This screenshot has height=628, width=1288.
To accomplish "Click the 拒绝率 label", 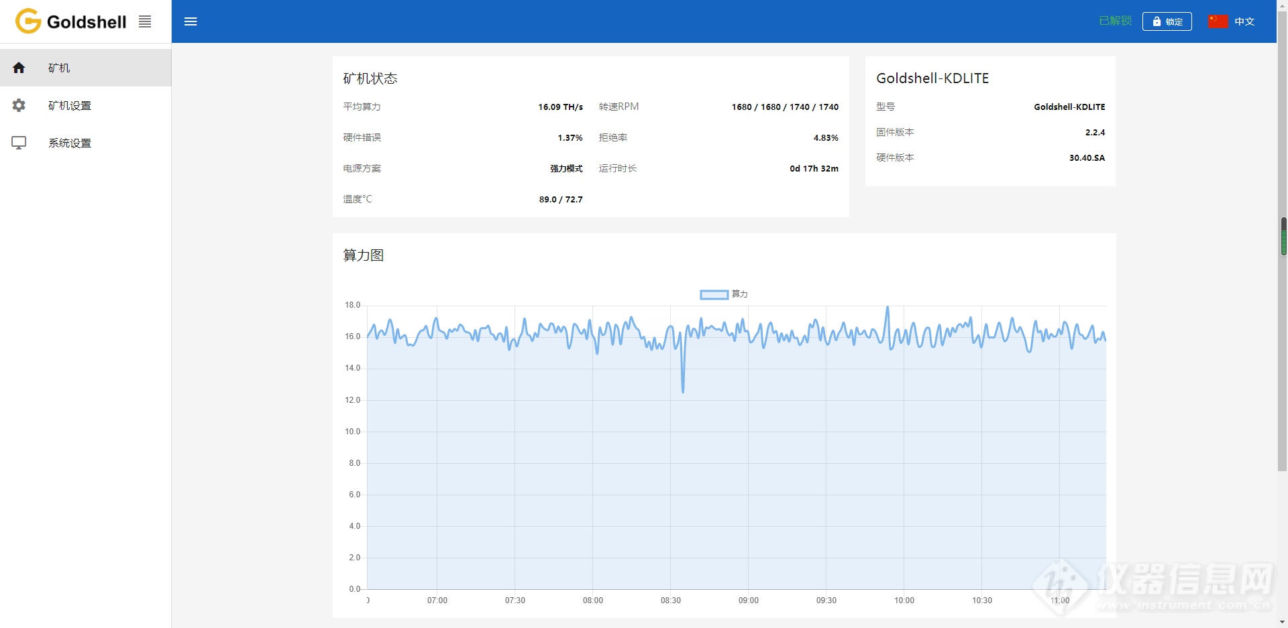I will [x=613, y=137].
